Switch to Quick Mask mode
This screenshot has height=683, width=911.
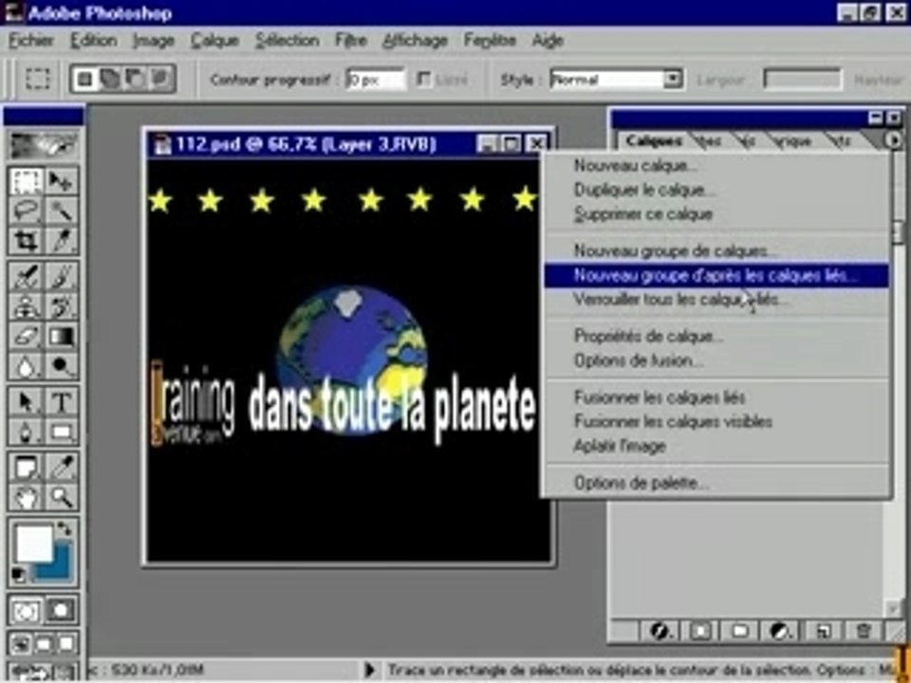61,610
